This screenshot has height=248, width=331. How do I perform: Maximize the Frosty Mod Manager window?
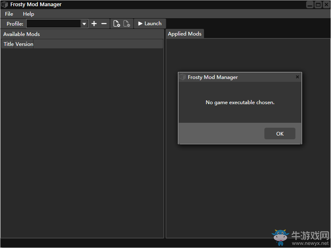click(318, 5)
